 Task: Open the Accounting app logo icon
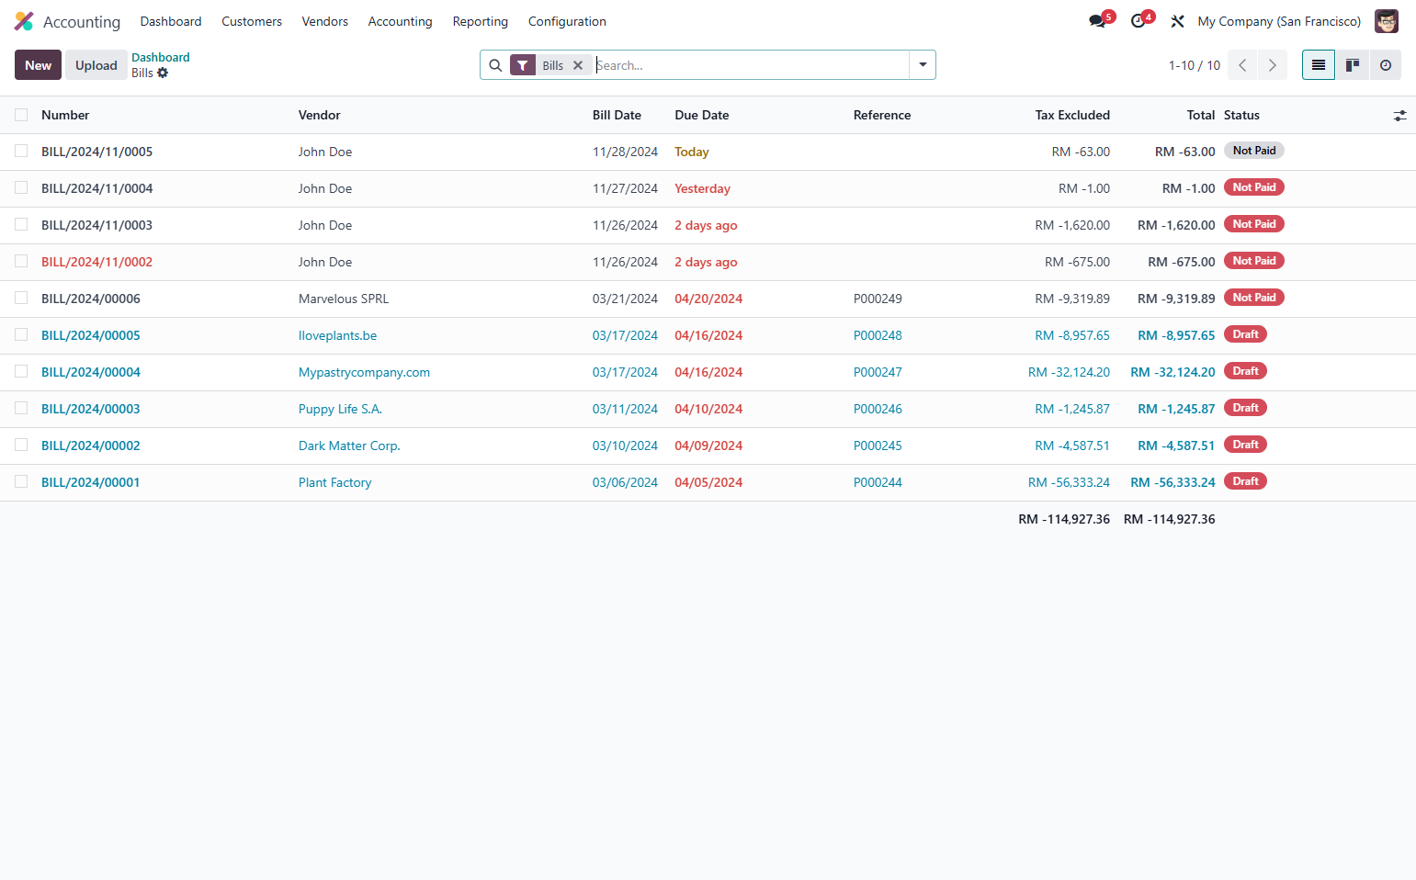pyautogui.click(x=24, y=21)
